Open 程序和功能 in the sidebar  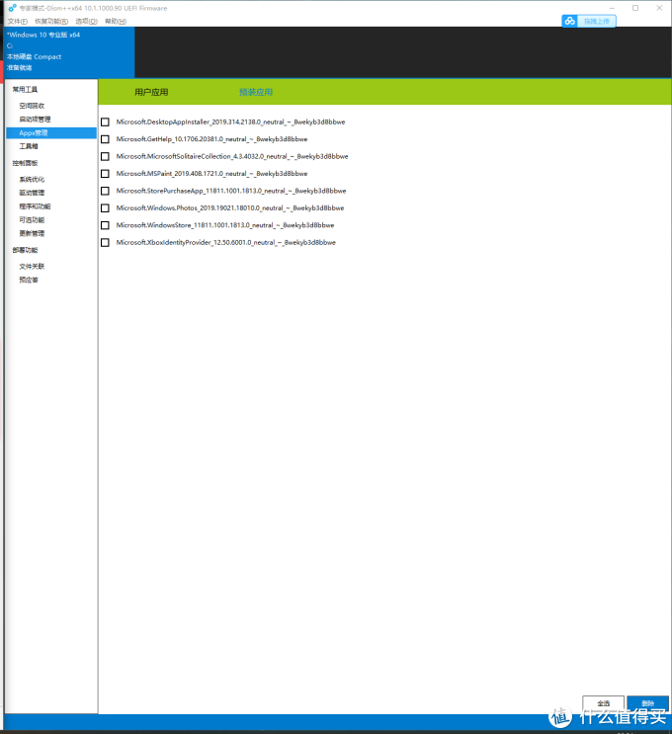(x=35, y=206)
